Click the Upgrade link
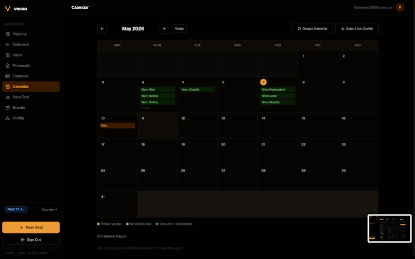This screenshot has height=259, width=415. [x=49, y=210]
